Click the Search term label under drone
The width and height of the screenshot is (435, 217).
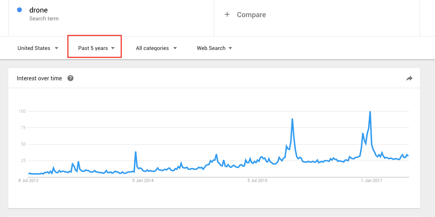coord(44,19)
